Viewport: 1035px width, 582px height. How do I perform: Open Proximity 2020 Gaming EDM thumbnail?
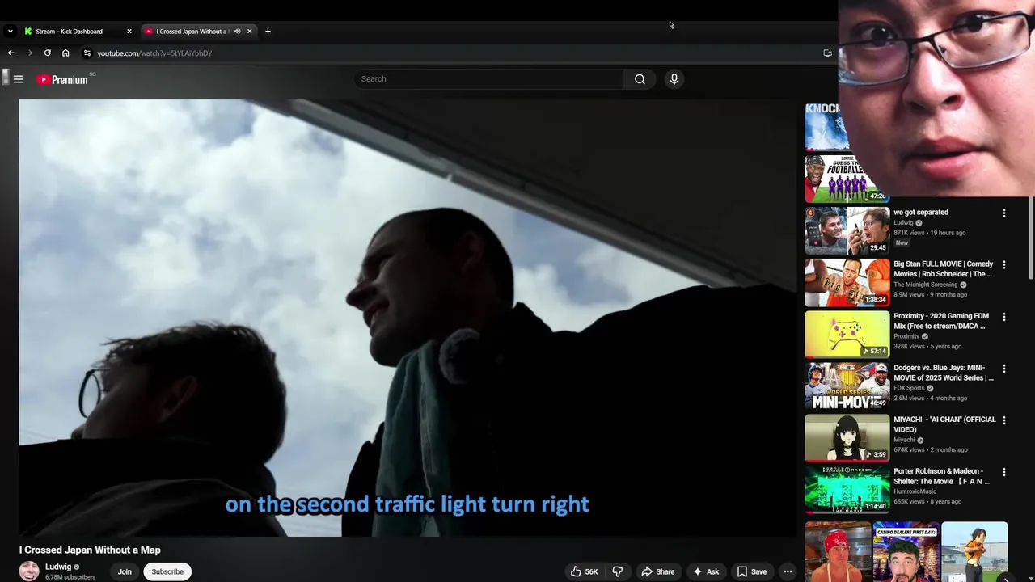click(847, 334)
